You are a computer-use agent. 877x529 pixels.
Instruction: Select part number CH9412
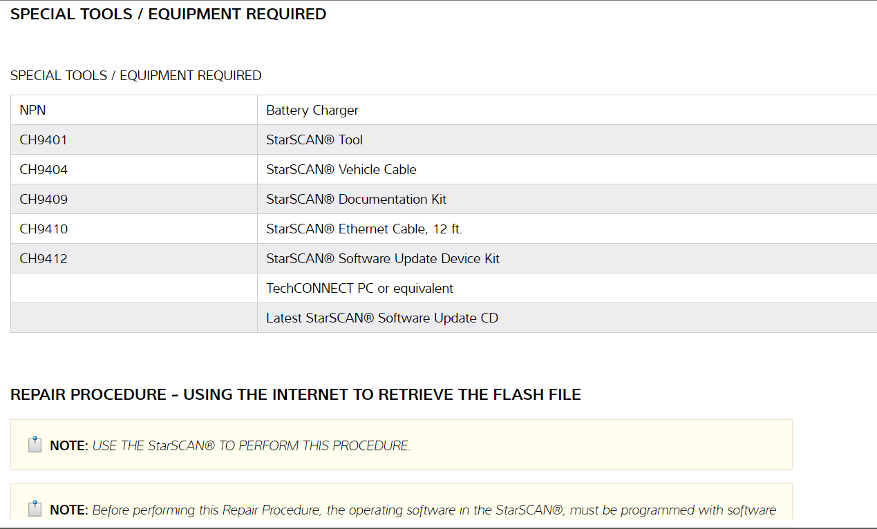(44, 259)
